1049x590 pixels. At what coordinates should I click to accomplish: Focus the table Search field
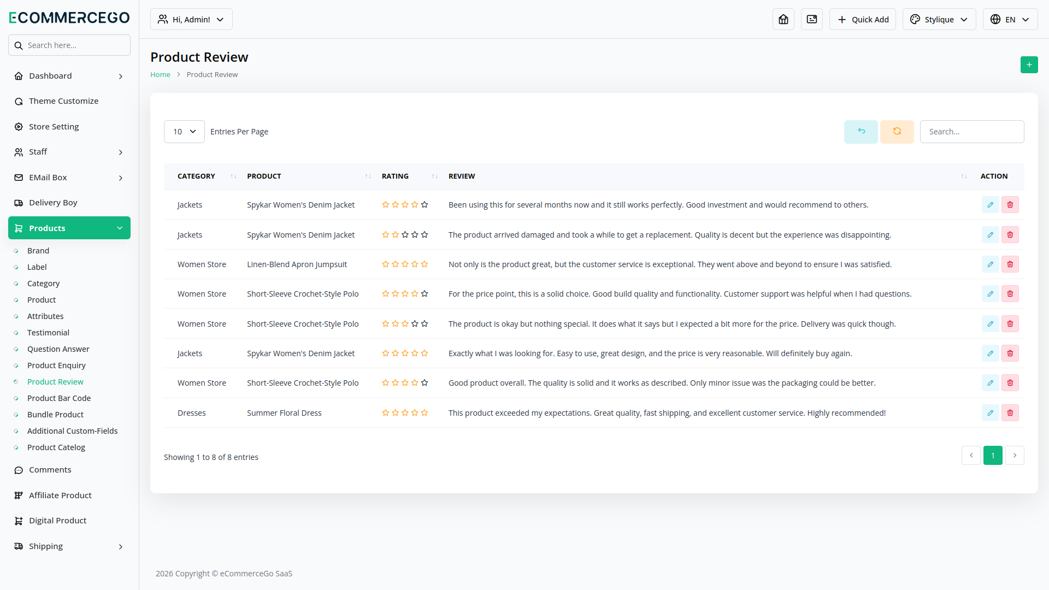(972, 132)
